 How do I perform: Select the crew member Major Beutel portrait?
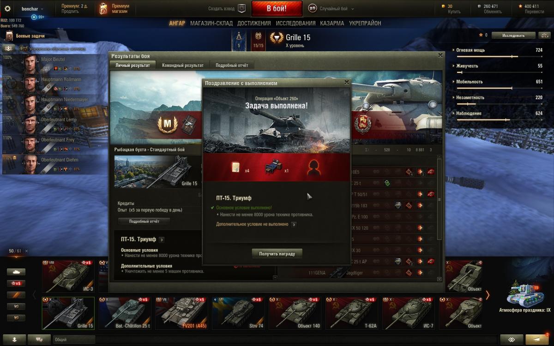pos(30,64)
